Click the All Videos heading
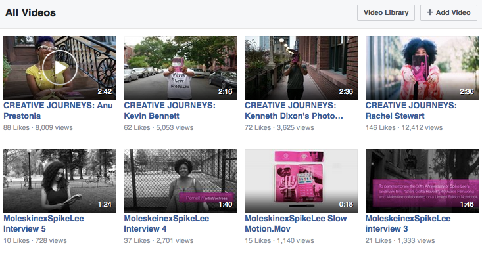The width and height of the screenshot is (482, 256). (x=30, y=12)
